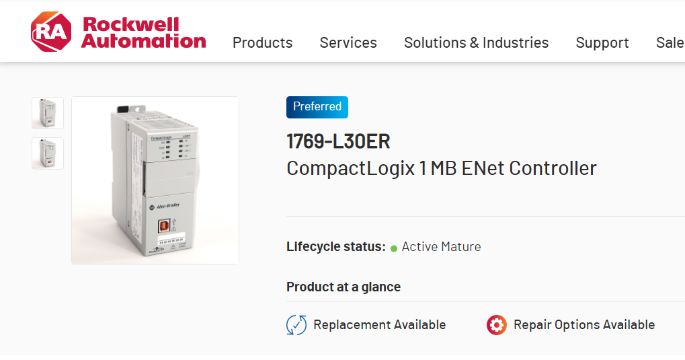Click the large CompactLogix controller image
The image size is (685, 360).
pyautogui.click(x=155, y=180)
